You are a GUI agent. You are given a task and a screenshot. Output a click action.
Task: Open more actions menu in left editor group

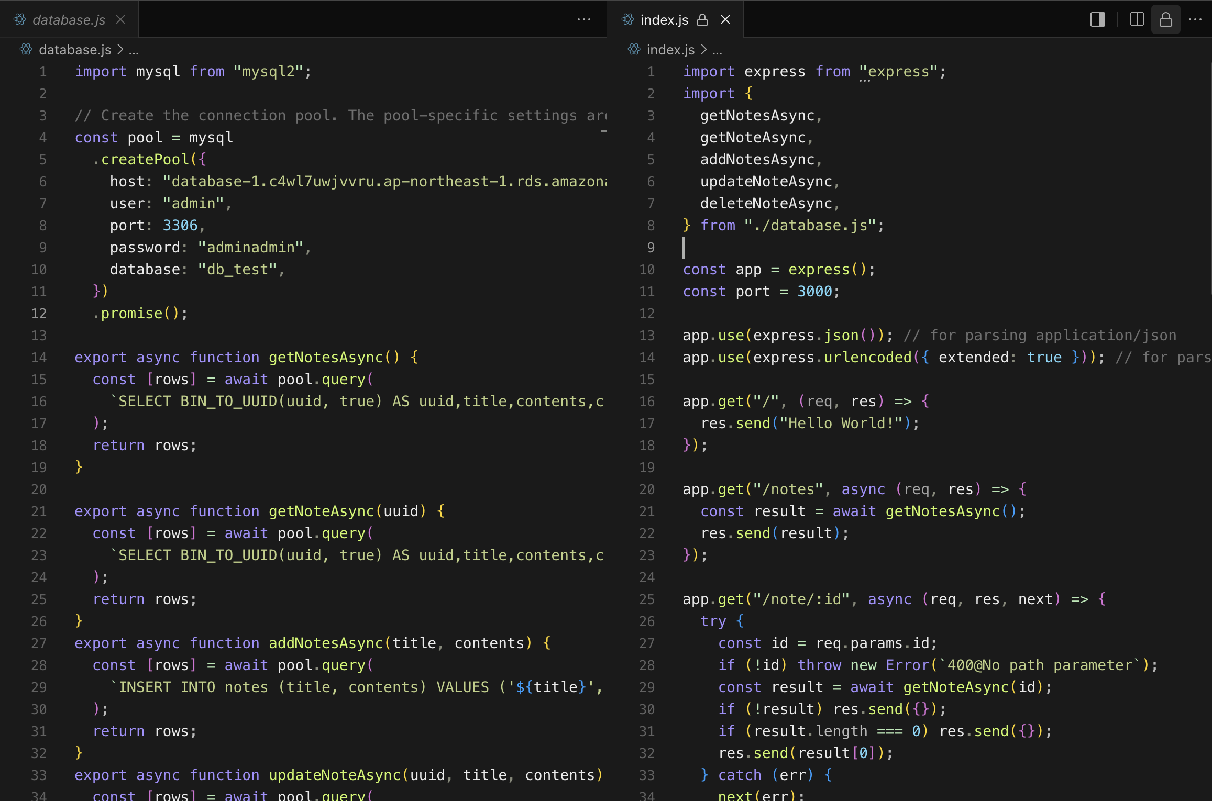[x=584, y=20]
